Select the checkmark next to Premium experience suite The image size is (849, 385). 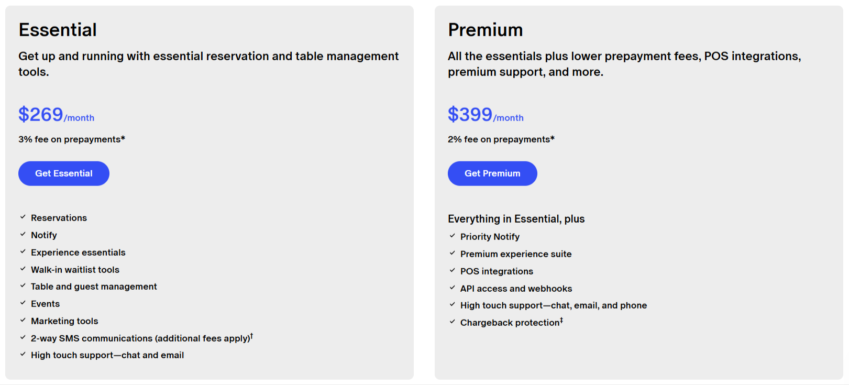click(453, 253)
